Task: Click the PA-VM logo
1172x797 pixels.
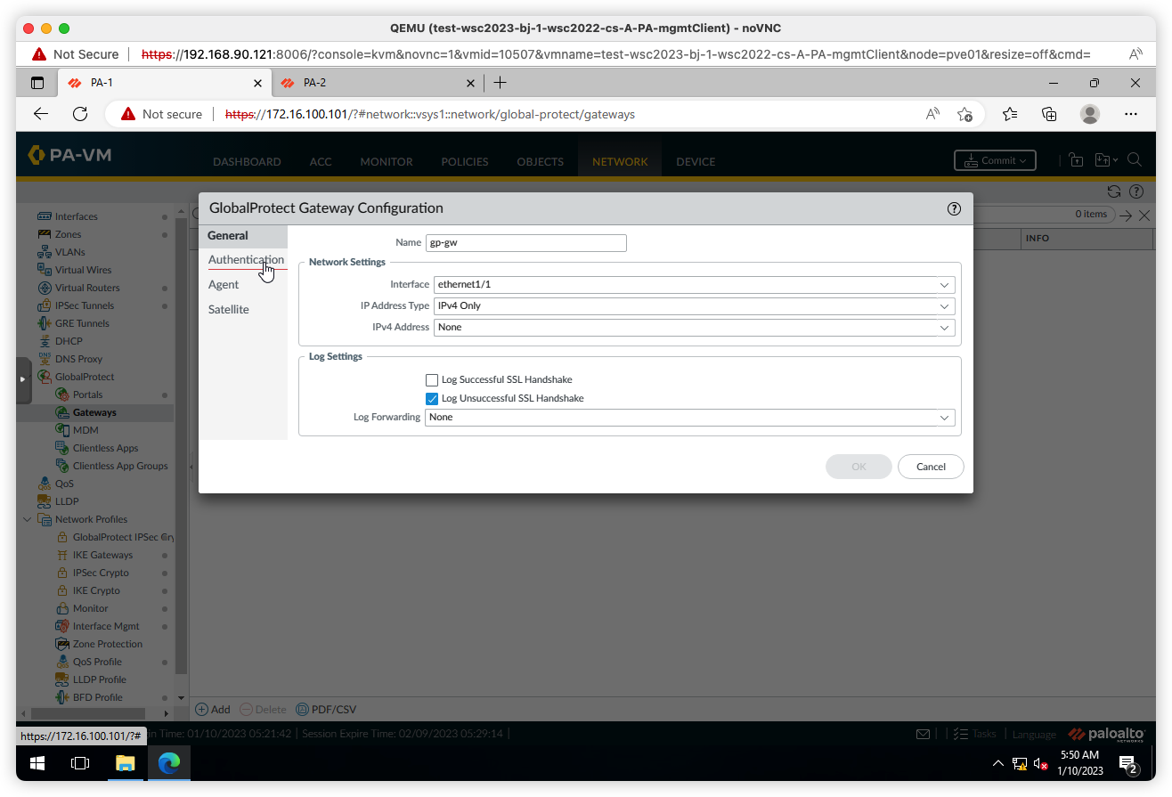Action: (69, 155)
